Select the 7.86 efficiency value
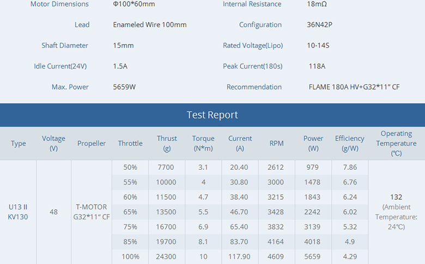This screenshot has width=425, height=264. click(350, 167)
